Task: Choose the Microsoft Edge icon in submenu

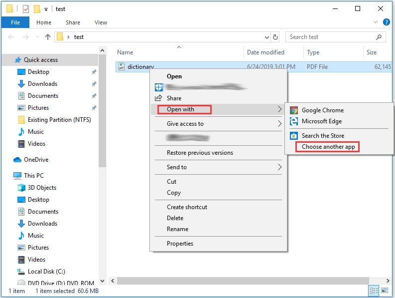Action: pos(294,121)
